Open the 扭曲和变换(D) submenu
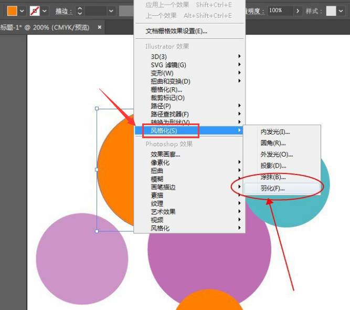 [x=190, y=81]
